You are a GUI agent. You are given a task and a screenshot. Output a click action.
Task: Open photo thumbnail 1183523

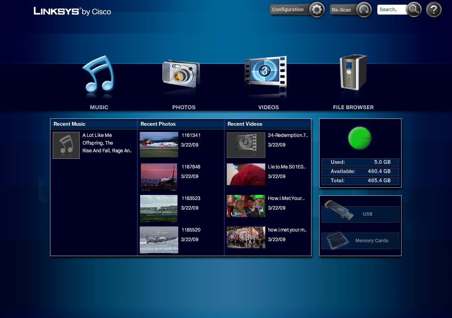click(159, 208)
